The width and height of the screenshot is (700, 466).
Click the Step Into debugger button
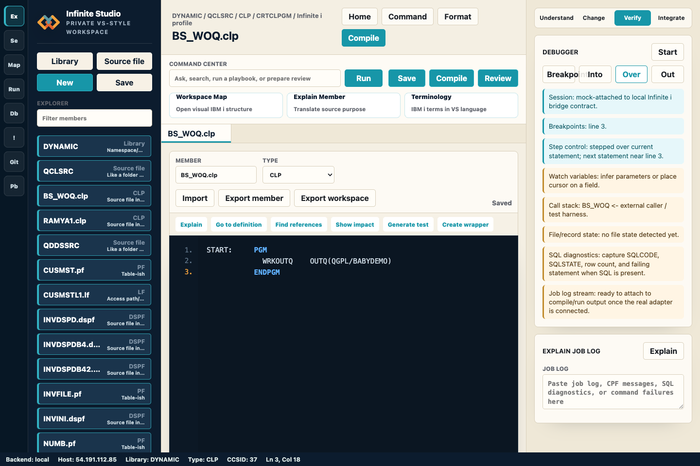point(595,74)
